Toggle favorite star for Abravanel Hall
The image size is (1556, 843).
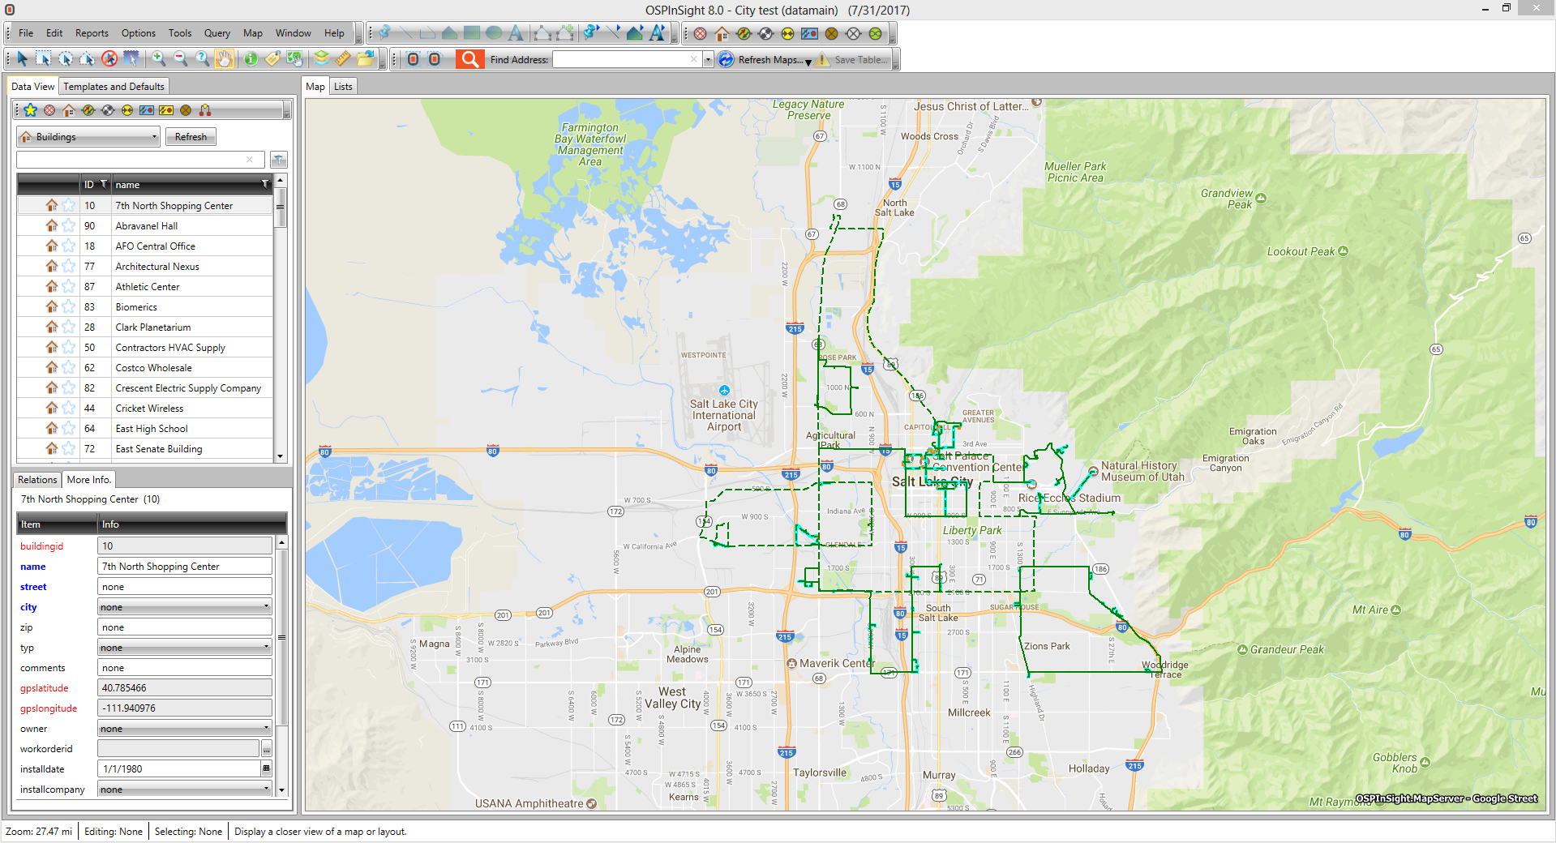(68, 226)
